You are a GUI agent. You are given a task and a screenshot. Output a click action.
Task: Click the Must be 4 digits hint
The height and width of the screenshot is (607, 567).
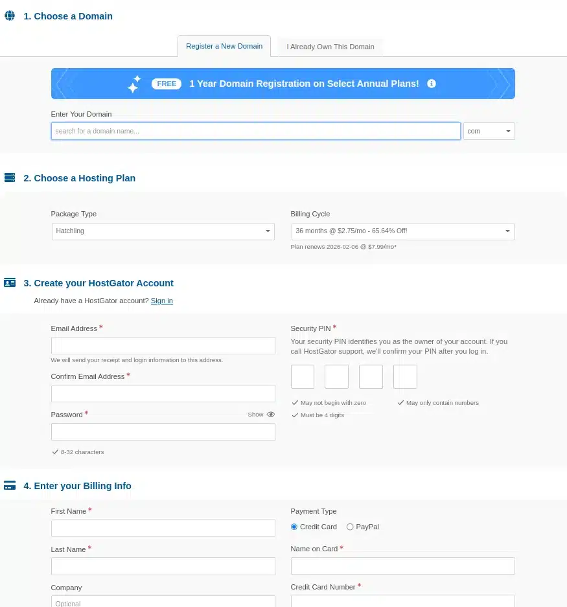[x=322, y=415]
